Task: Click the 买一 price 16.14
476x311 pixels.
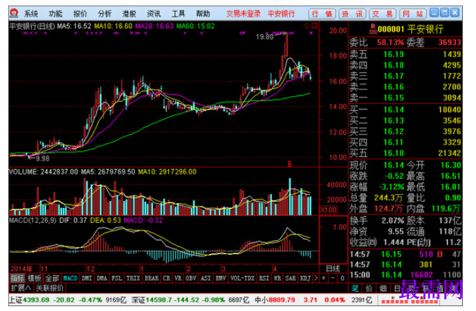Action: pos(393,109)
